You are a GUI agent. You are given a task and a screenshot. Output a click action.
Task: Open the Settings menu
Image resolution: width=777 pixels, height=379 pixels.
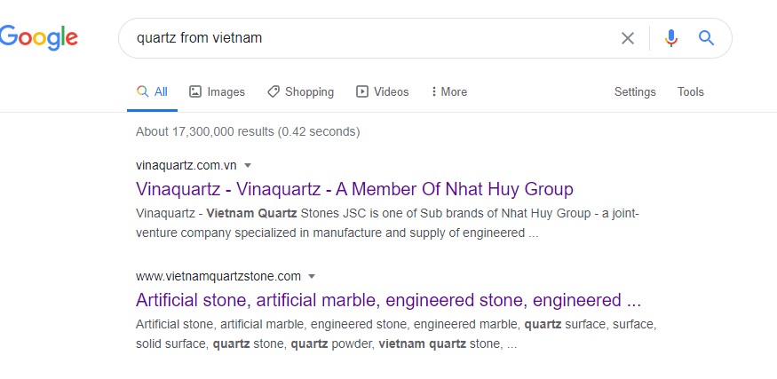(x=635, y=91)
